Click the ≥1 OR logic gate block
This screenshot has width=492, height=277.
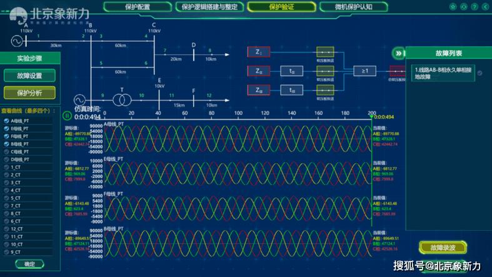[x=364, y=71]
